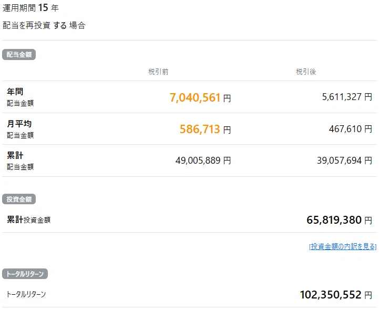
Task: Select the 税引前 column header
Action: pos(158,72)
